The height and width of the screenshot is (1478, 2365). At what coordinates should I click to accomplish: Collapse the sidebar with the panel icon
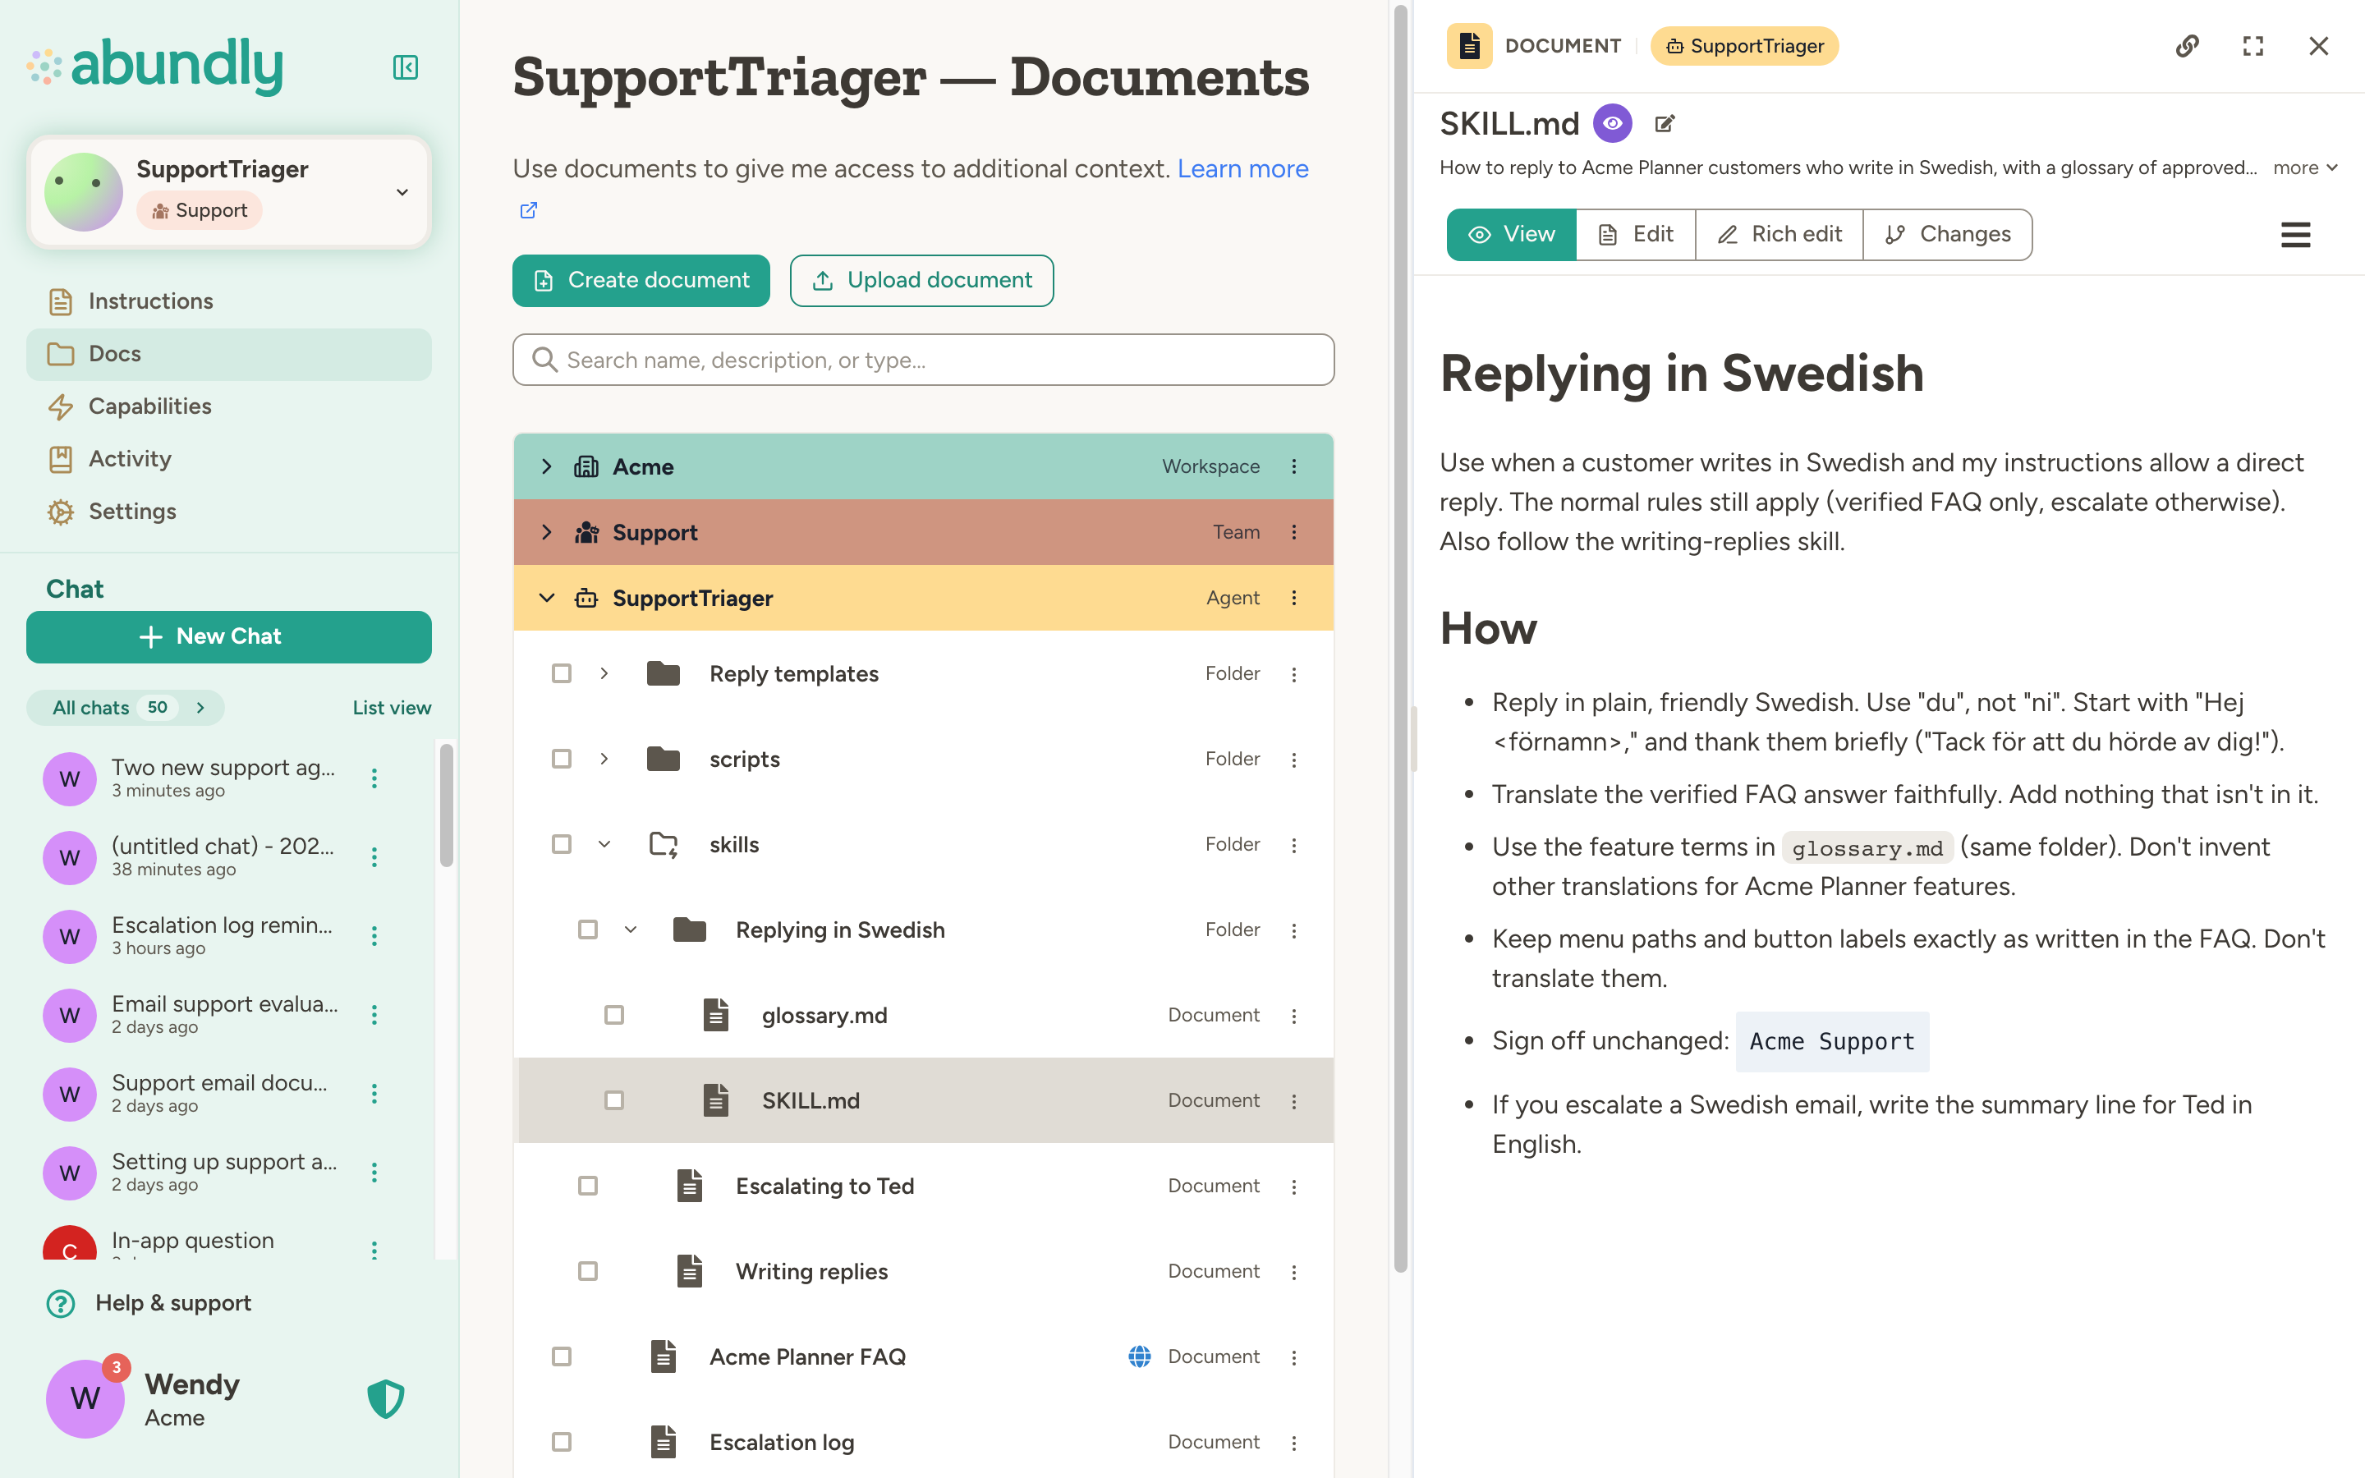coord(405,67)
